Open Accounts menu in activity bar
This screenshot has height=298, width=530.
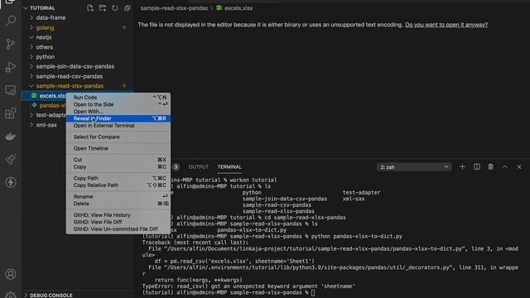click(11, 274)
